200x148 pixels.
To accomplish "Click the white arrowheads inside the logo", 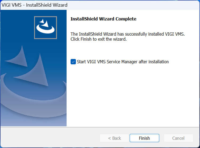I will point(44,23).
